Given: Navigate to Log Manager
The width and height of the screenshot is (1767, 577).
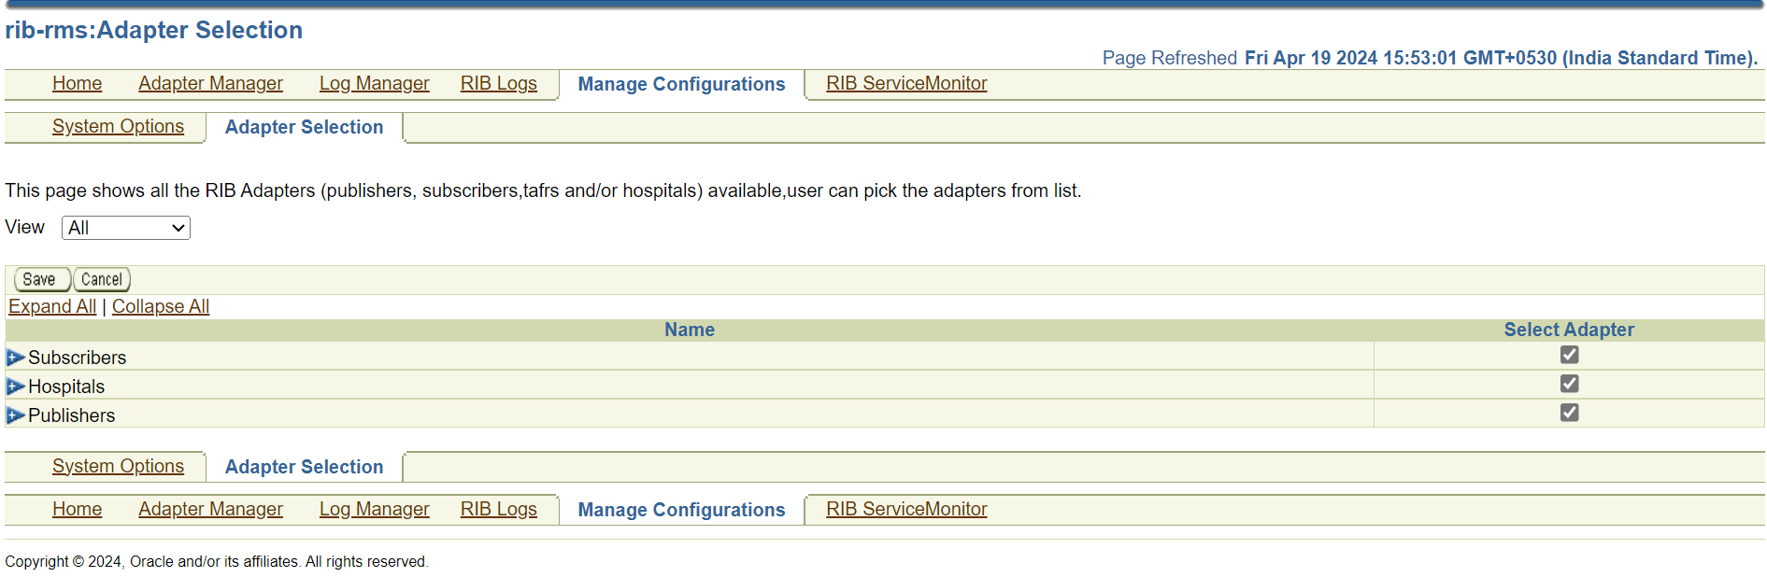Looking at the screenshot, I should 374,83.
